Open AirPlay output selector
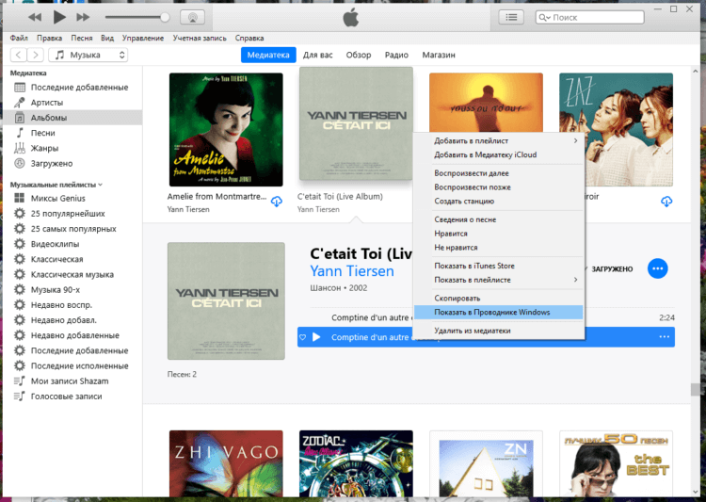The width and height of the screenshot is (706, 502). coord(192,18)
